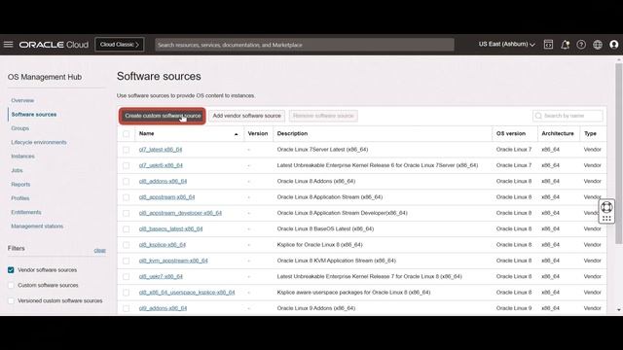Open the language globe icon

[x=598, y=45]
